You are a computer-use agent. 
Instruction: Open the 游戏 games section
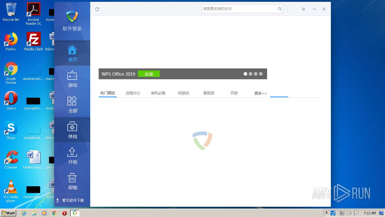pos(72,79)
